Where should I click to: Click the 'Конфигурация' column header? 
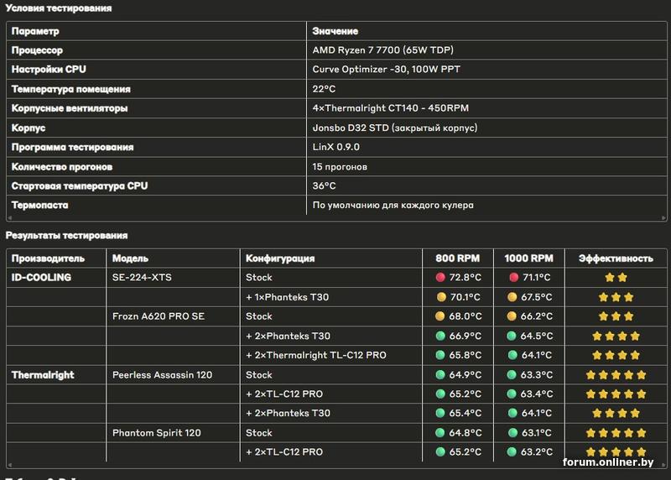tap(280, 258)
